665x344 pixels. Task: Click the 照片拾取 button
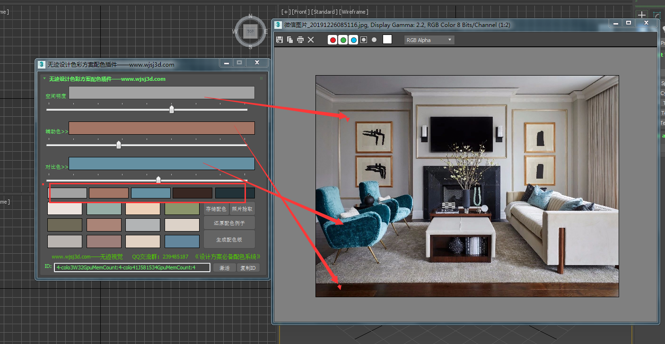click(242, 209)
